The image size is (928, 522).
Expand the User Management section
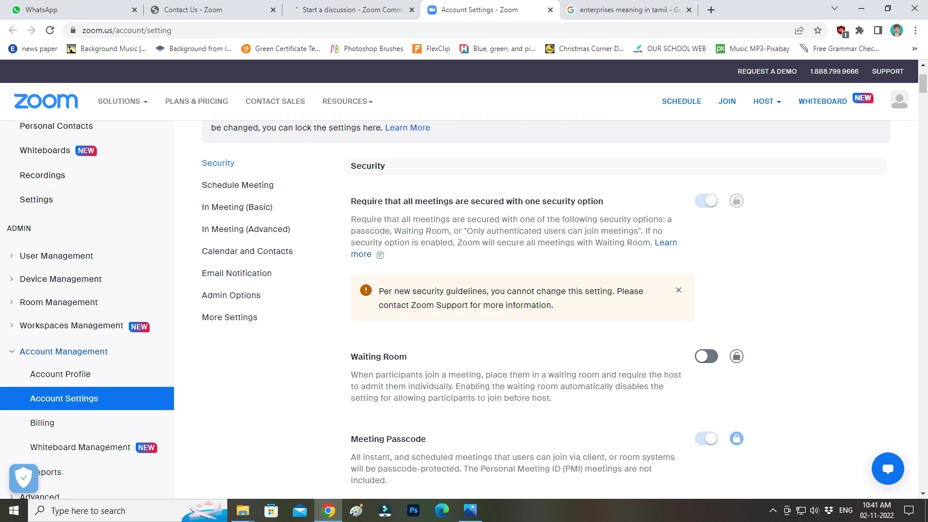click(x=11, y=255)
